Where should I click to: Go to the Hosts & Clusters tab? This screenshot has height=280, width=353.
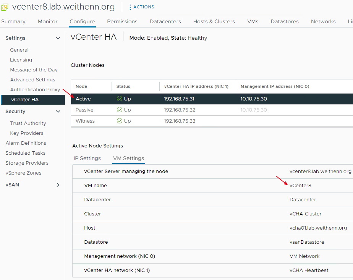click(x=214, y=22)
